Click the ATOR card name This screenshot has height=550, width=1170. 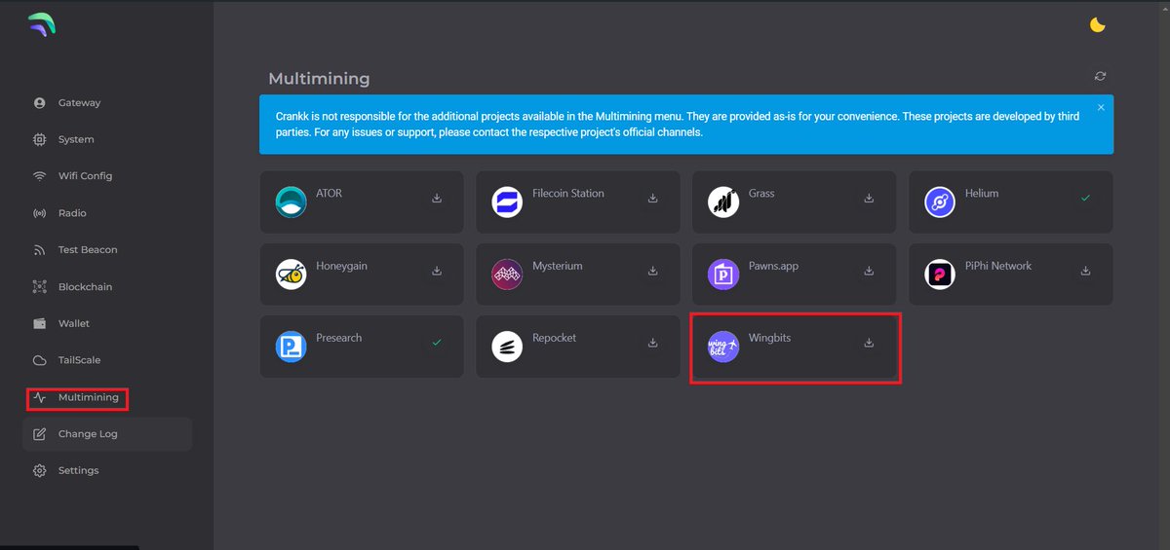tap(330, 194)
